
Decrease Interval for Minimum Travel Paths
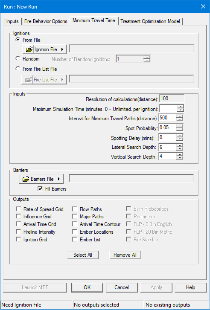[x=180, y=119]
